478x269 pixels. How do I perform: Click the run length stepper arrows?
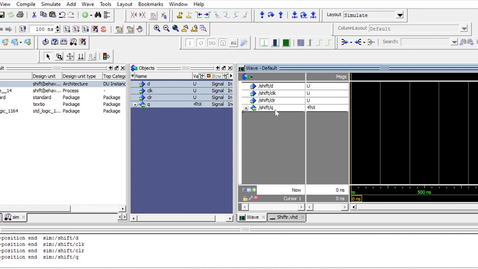coord(57,29)
